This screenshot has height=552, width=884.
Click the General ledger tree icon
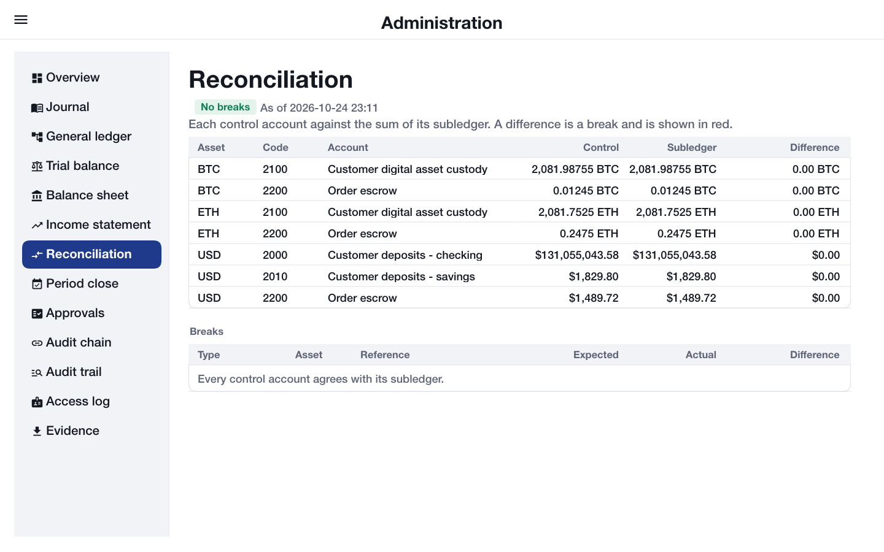[37, 137]
